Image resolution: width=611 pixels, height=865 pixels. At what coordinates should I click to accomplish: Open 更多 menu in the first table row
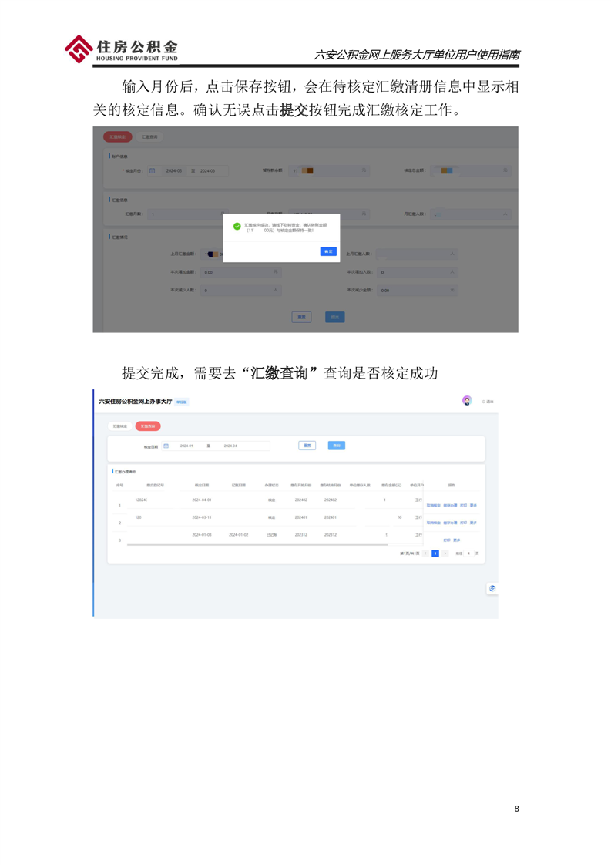472,505
